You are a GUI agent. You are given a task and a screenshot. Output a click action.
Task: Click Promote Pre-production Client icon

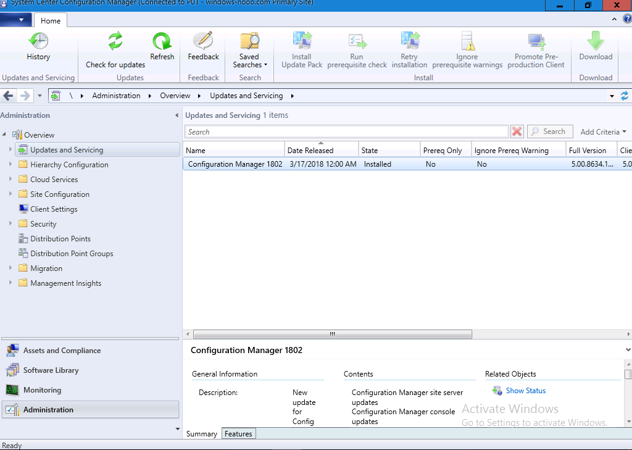536,41
